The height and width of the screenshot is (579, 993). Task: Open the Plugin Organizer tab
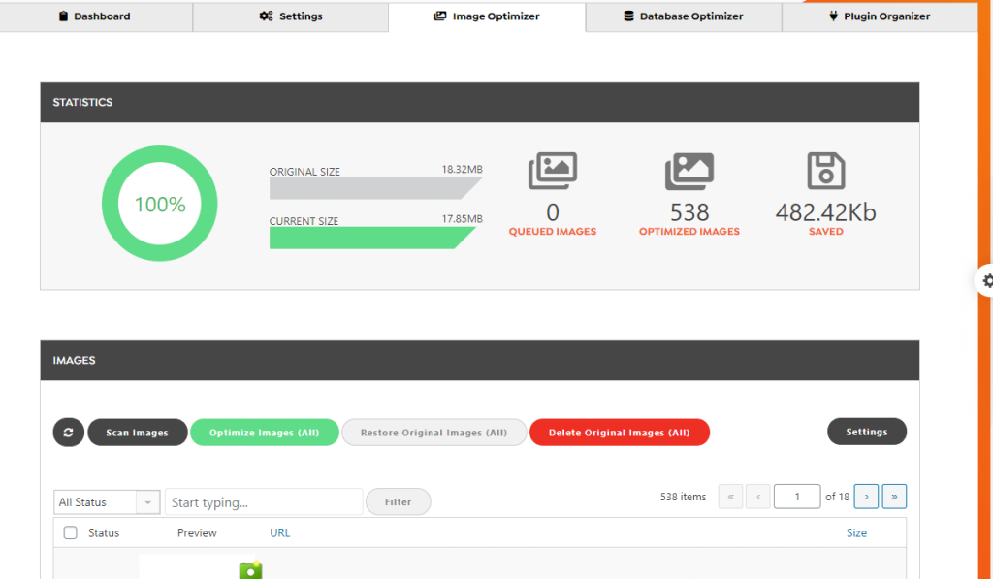pos(880,16)
